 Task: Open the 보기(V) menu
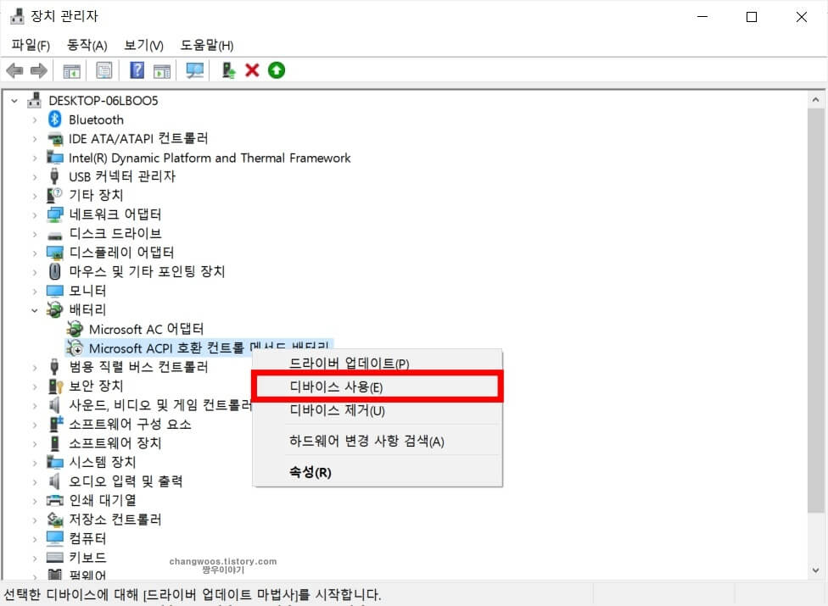[x=143, y=45]
